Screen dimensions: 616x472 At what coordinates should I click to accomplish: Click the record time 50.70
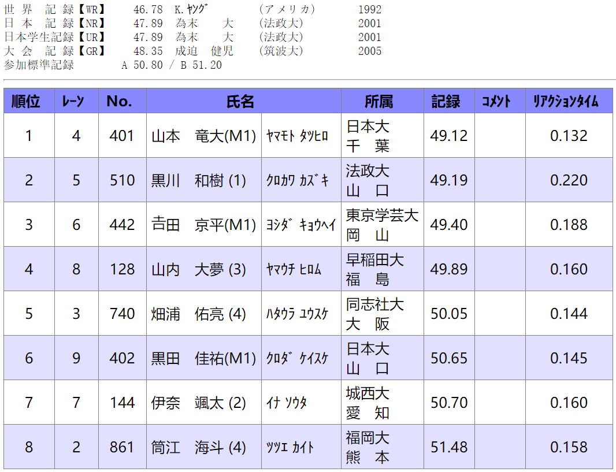point(449,403)
